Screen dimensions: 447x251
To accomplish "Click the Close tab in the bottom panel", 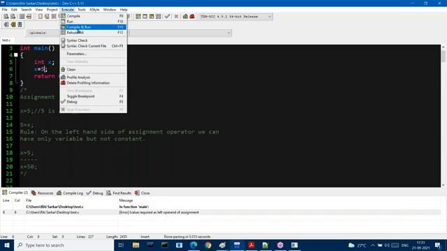I will coord(142,193).
